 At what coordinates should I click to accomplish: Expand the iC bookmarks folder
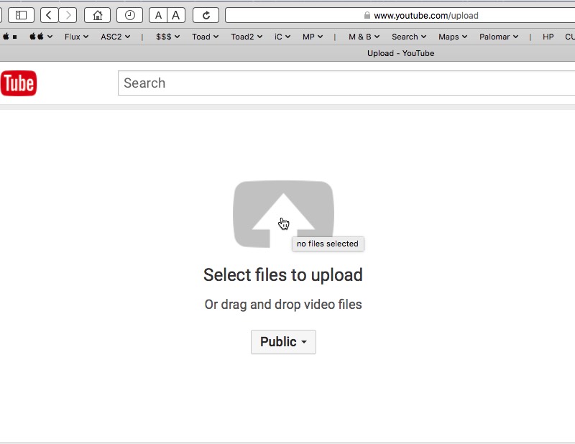(x=282, y=37)
